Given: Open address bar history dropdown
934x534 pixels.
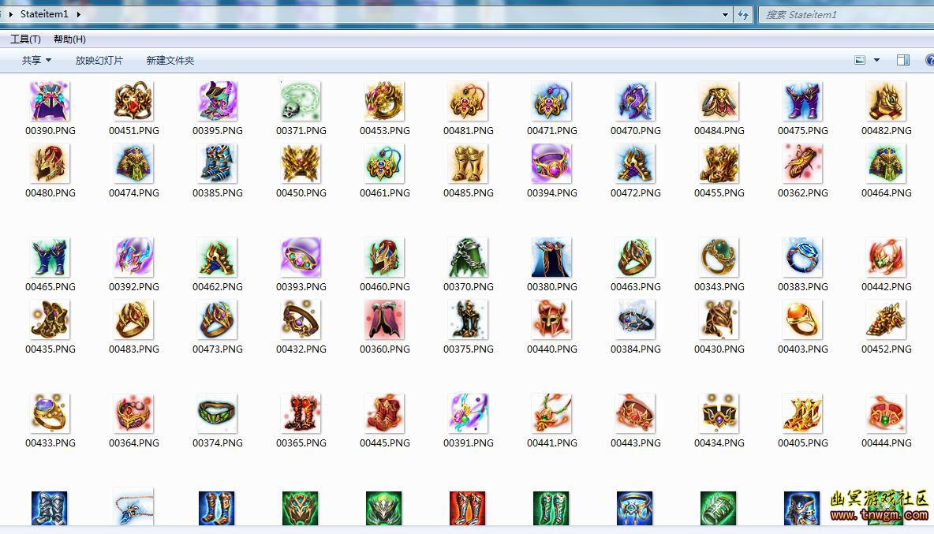Looking at the screenshot, I should pyautogui.click(x=725, y=15).
